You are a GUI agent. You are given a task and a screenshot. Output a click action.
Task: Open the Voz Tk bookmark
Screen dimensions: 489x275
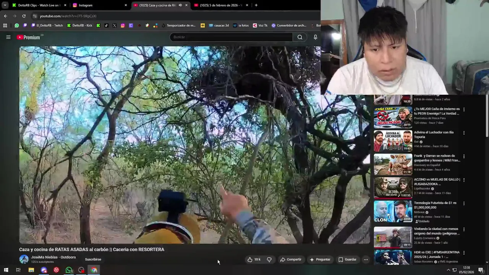(x=260, y=26)
